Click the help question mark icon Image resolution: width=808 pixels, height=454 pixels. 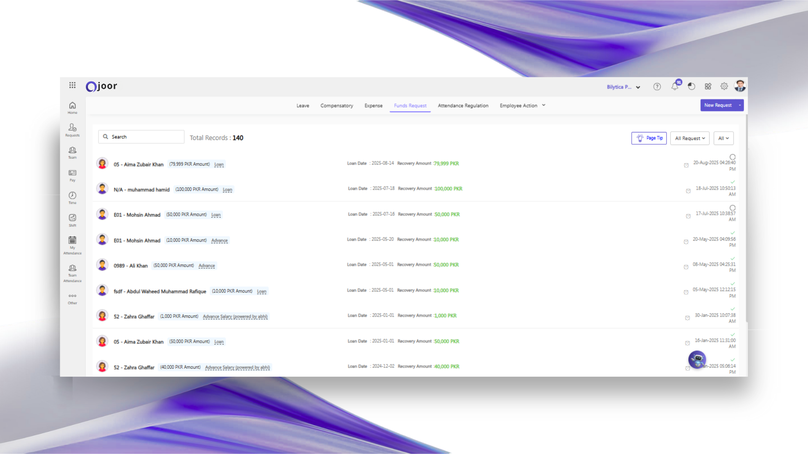pyautogui.click(x=657, y=87)
